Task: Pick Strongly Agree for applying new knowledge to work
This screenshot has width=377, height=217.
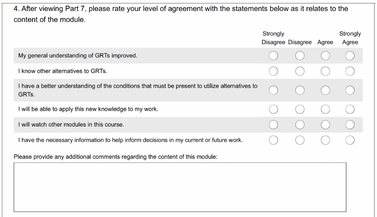Action: (x=350, y=109)
